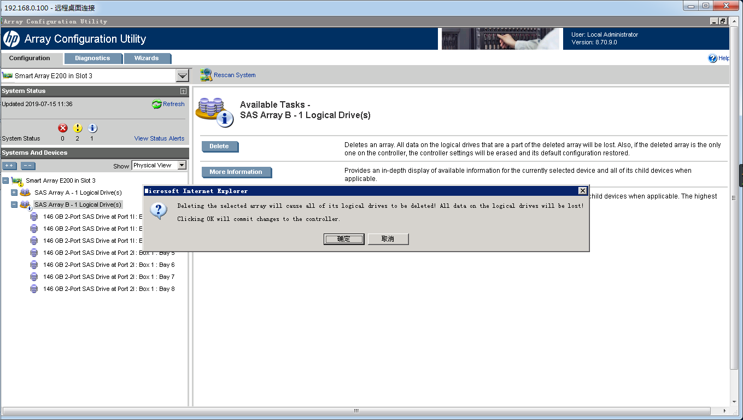Viewport: 743px width, 420px height.
Task: Open the View Status Alerts link
Action: coord(159,138)
